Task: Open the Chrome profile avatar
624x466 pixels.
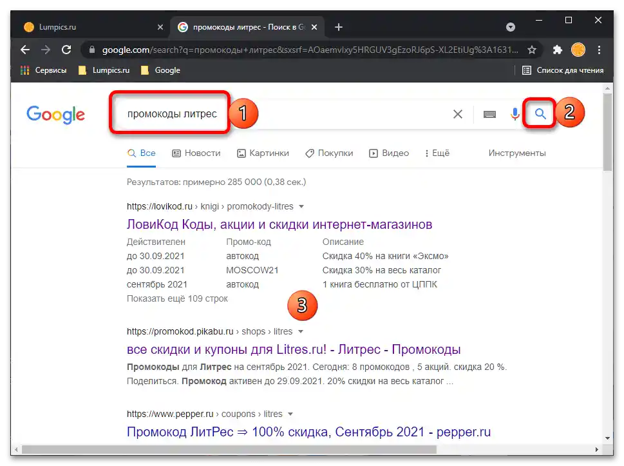Action: (x=578, y=50)
